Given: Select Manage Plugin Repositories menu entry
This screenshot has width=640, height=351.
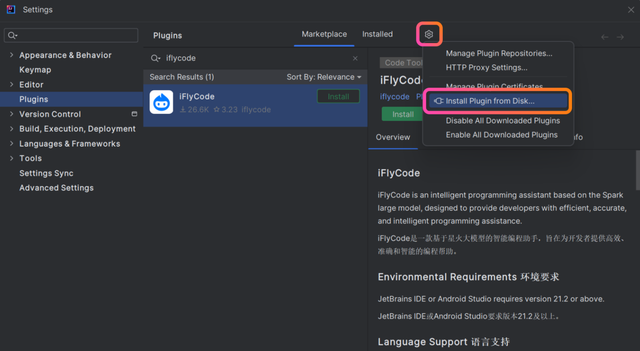Looking at the screenshot, I should (499, 53).
